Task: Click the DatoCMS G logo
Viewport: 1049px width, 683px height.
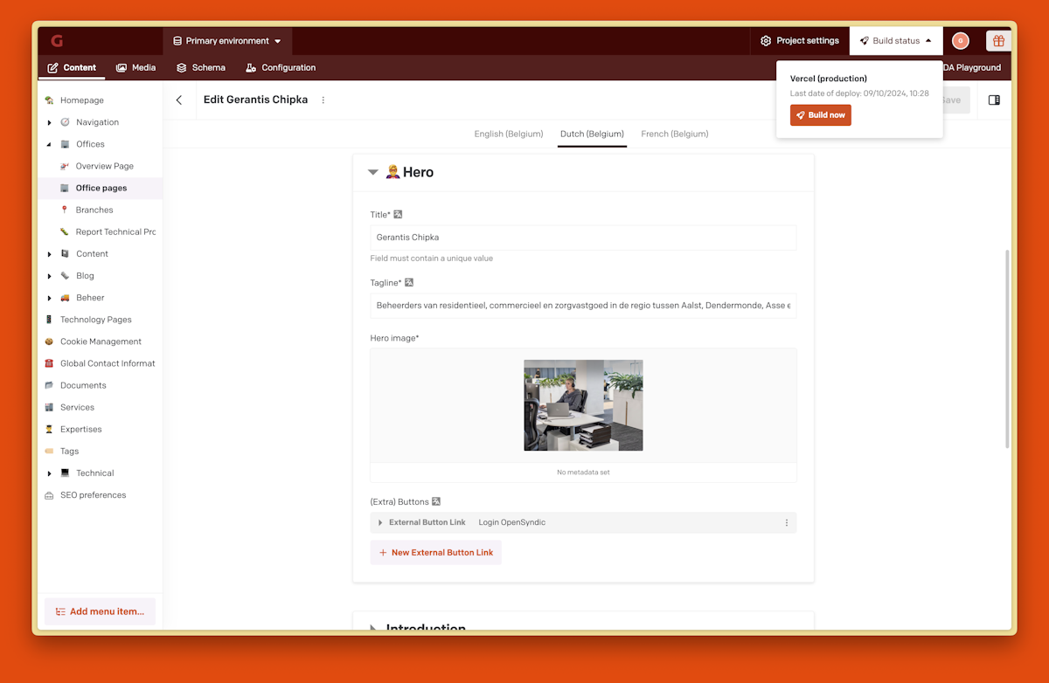Action: pos(57,41)
